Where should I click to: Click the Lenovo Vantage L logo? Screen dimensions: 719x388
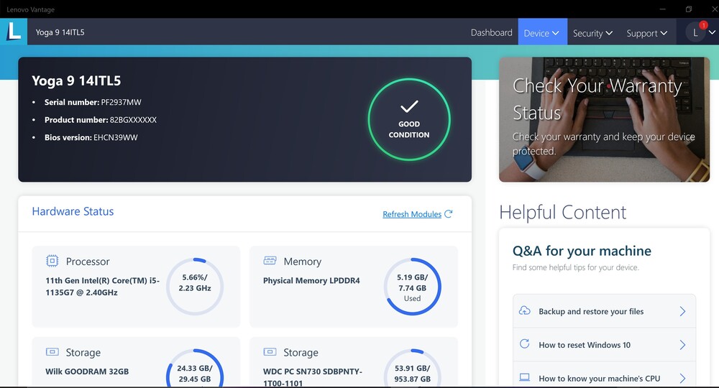click(13, 32)
